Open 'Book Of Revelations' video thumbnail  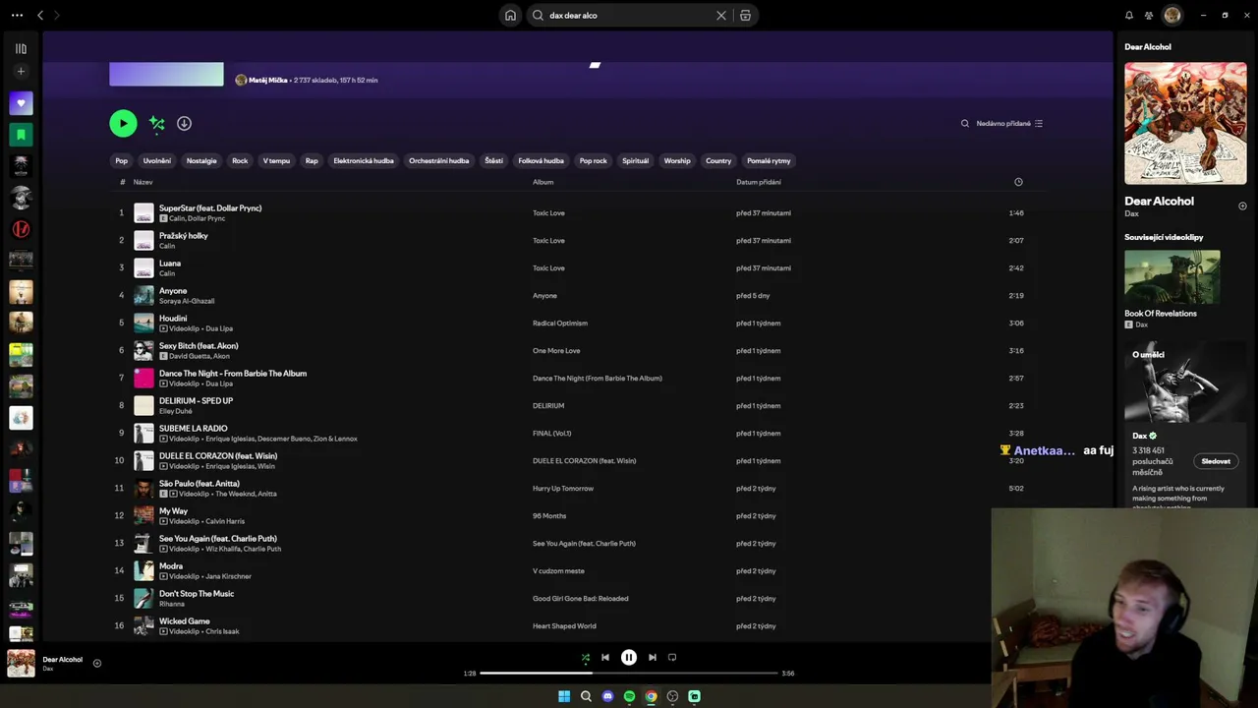click(1172, 276)
